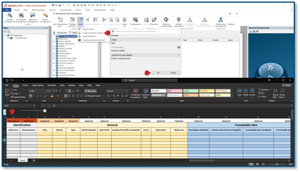
Task: Select Create new file for import menu item
Action: 93,33
